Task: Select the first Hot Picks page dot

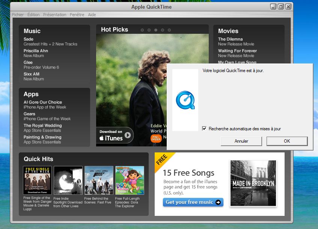Action: pyautogui.click(x=142, y=30)
